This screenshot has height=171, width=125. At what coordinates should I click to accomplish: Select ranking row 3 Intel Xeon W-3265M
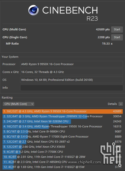(63, 121)
